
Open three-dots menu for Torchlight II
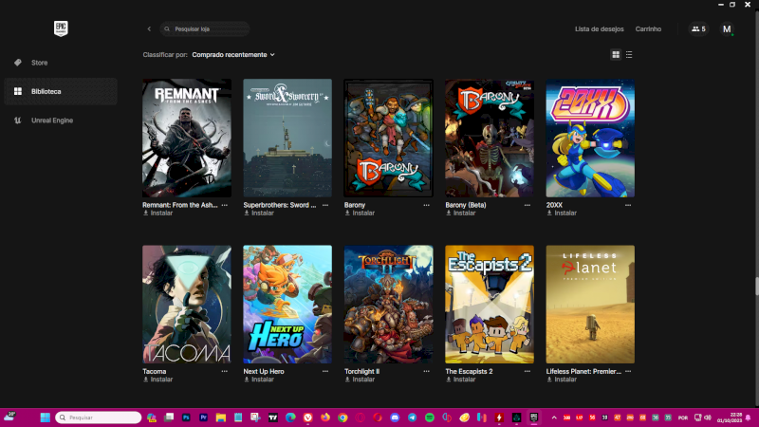[x=426, y=371]
